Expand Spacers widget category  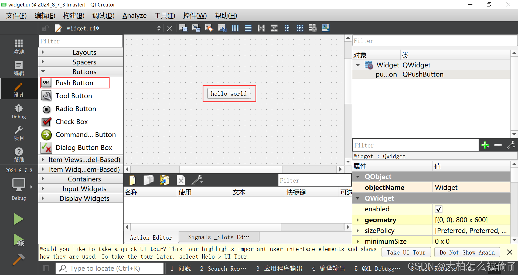(81, 62)
